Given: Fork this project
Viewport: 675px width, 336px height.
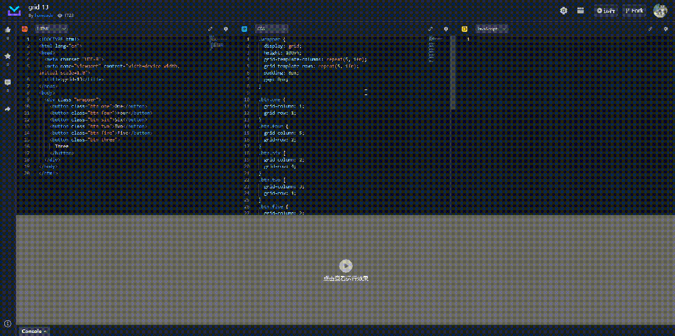Looking at the screenshot, I should pos(634,11).
